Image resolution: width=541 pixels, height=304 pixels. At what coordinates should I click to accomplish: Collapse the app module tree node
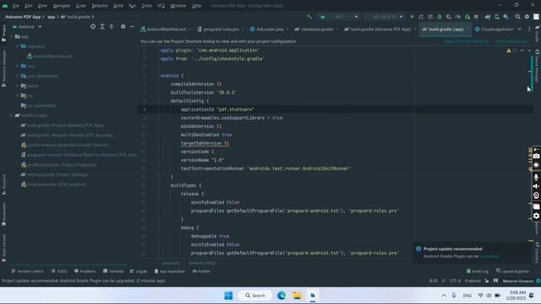11,36
